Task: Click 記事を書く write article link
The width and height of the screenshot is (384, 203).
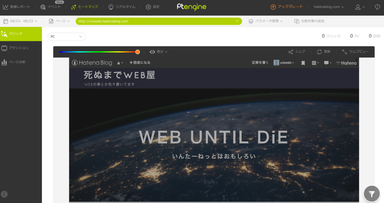Action: pyautogui.click(x=260, y=63)
